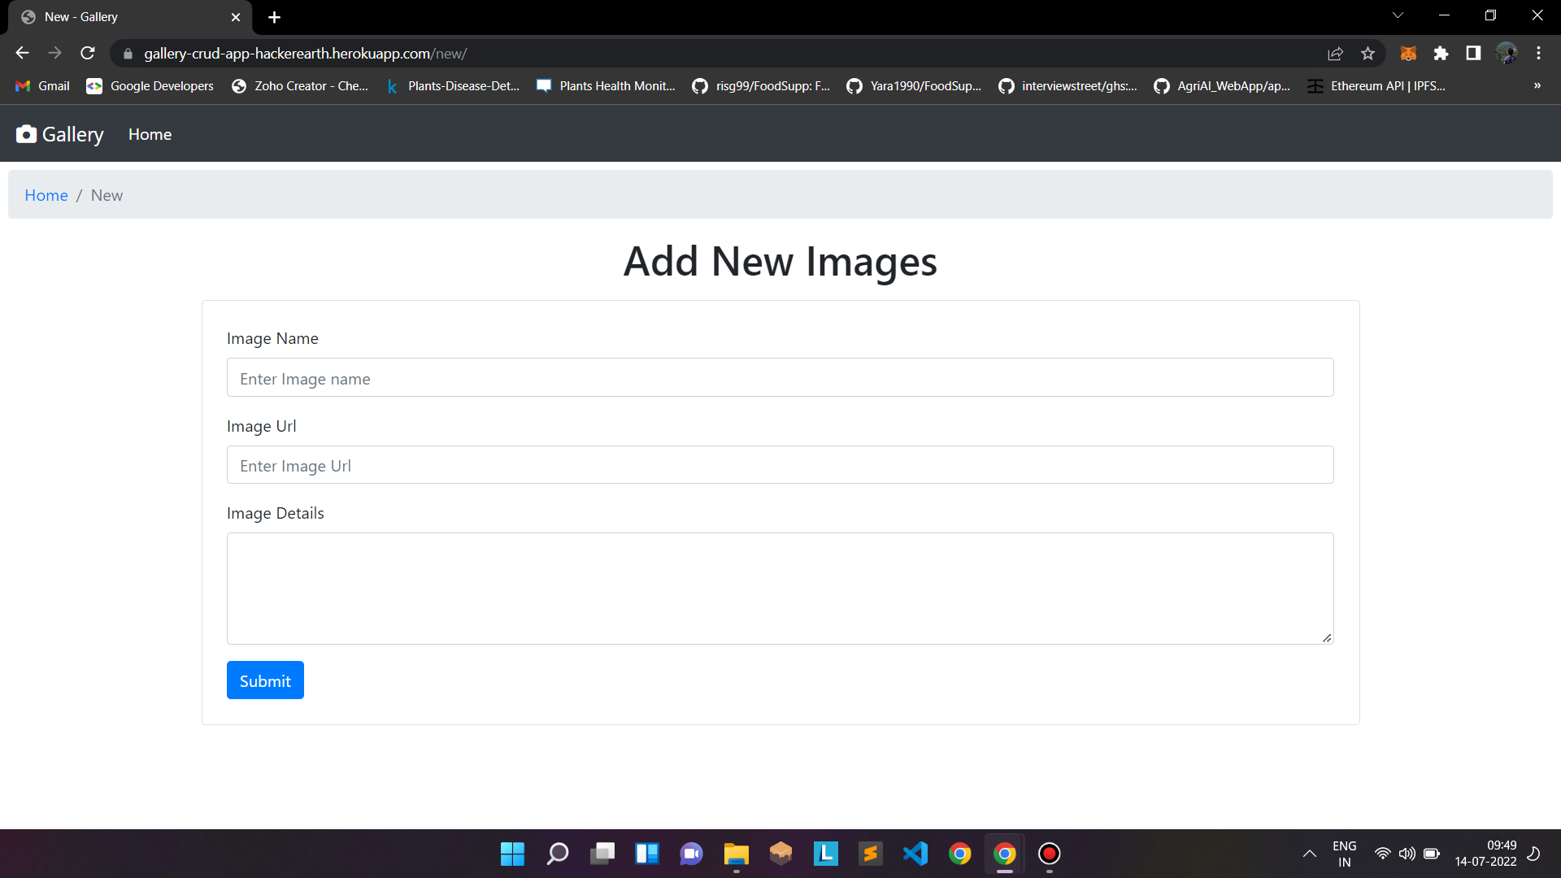Screen dimensions: 1561x878
Task: Submit the Add New Images form
Action: pyautogui.click(x=265, y=680)
